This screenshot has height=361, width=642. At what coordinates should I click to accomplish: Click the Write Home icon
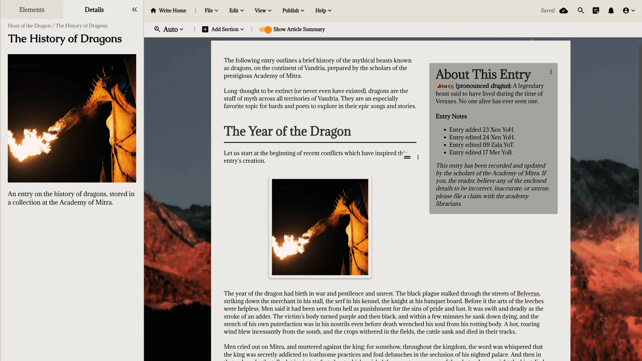point(153,11)
